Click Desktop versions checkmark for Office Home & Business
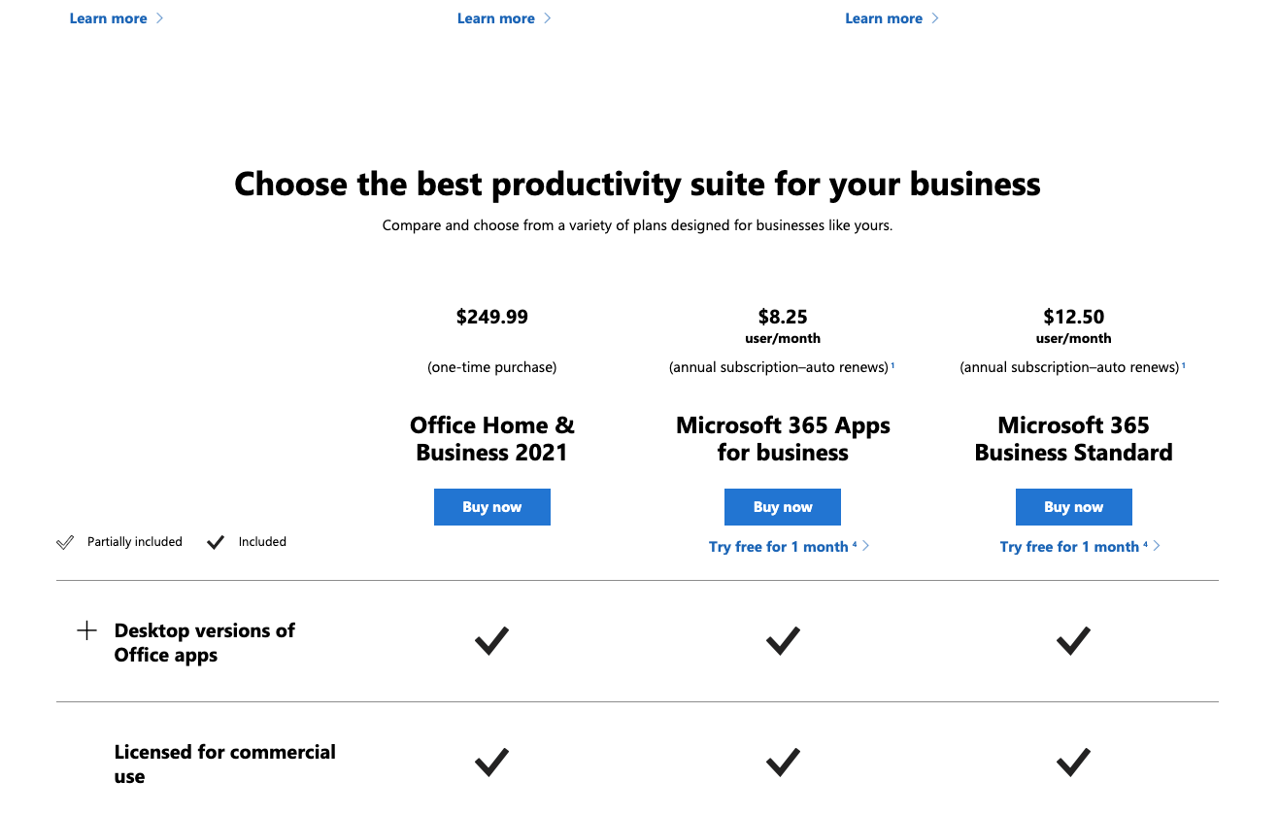 click(x=492, y=641)
